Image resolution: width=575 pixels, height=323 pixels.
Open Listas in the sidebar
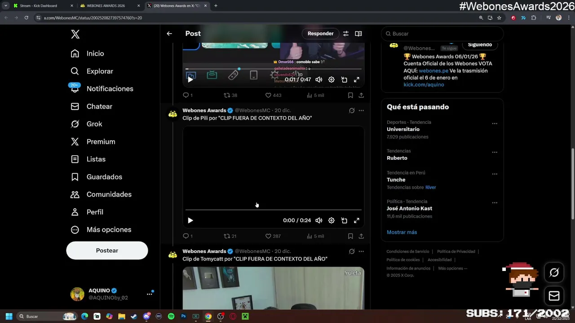click(88, 159)
